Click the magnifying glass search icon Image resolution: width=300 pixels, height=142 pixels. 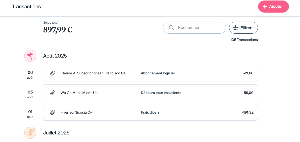click(172, 28)
